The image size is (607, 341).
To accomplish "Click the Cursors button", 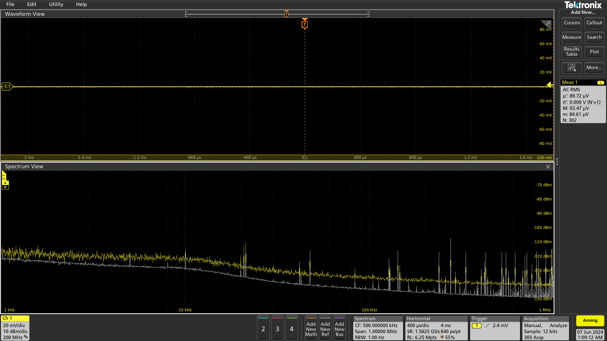I will pos(571,23).
